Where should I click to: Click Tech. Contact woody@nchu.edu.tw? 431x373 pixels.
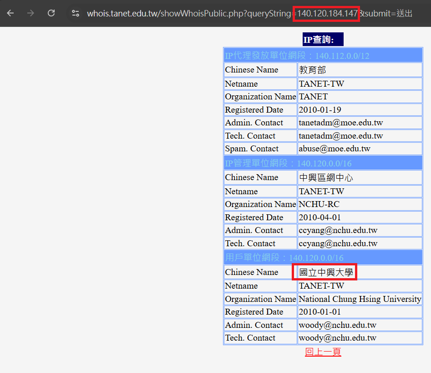pos(360,338)
